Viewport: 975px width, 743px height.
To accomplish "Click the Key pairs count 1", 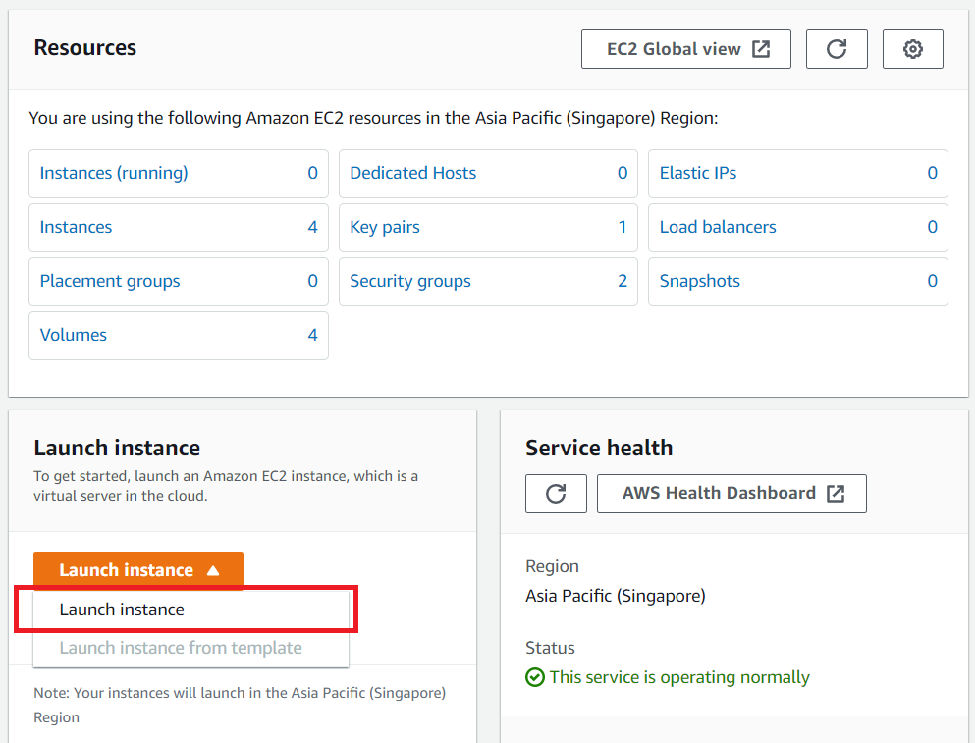I will tap(623, 227).
